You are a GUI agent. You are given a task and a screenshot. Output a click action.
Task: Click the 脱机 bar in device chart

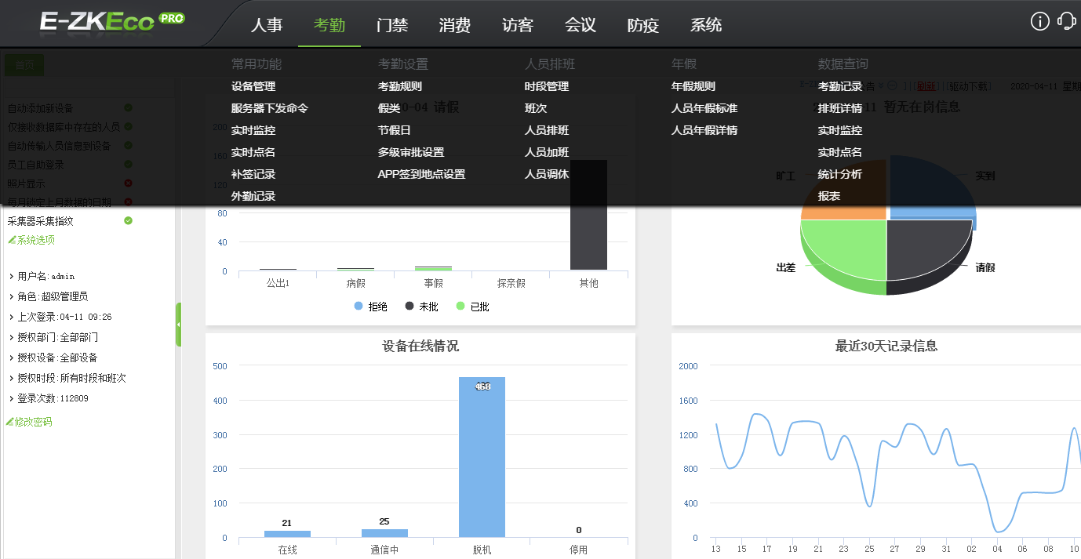click(x=482, y=457)
